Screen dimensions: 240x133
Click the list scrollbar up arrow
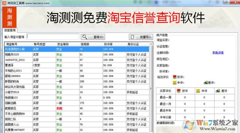tap(151, 44)
